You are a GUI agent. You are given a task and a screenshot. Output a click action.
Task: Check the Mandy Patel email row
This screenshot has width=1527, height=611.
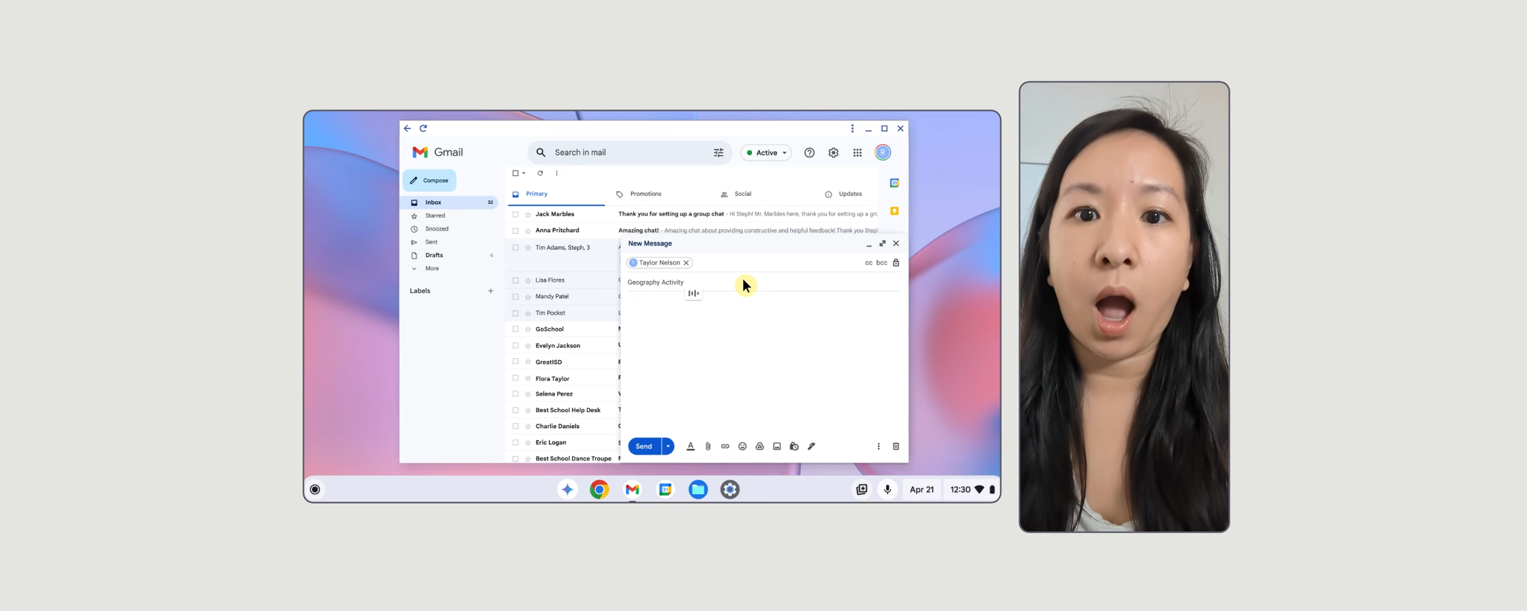pos(515,297)
